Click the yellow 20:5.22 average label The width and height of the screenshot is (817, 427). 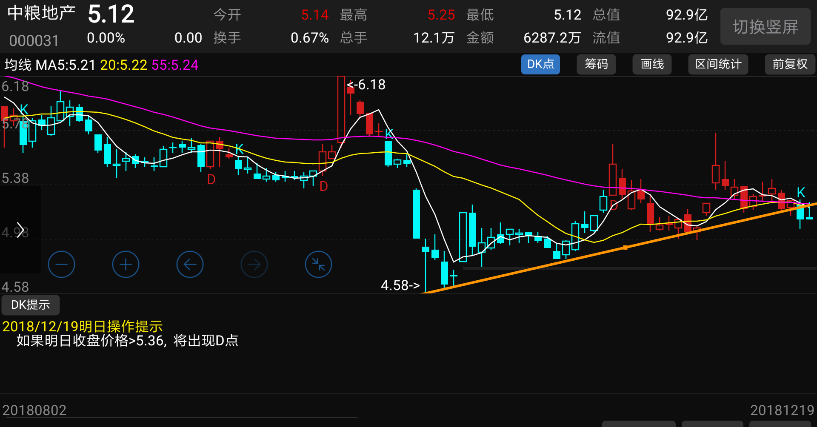coord(123,65)
